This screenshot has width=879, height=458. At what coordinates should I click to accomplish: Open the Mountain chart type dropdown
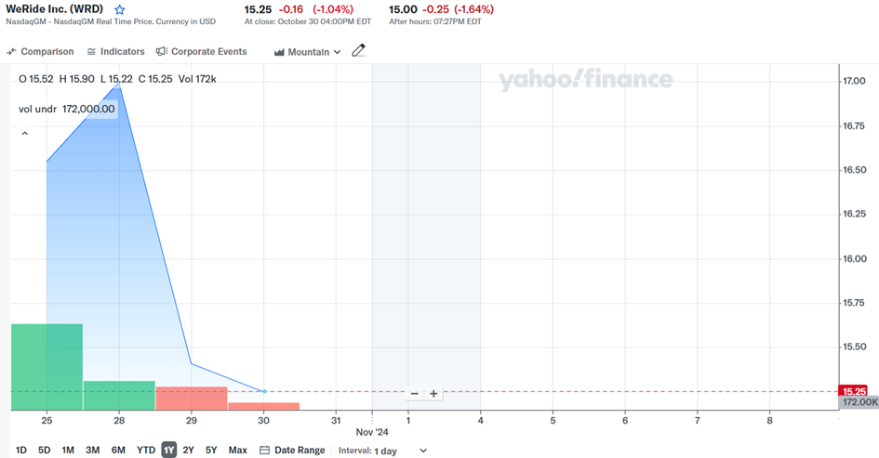click(x=308, y=52)
